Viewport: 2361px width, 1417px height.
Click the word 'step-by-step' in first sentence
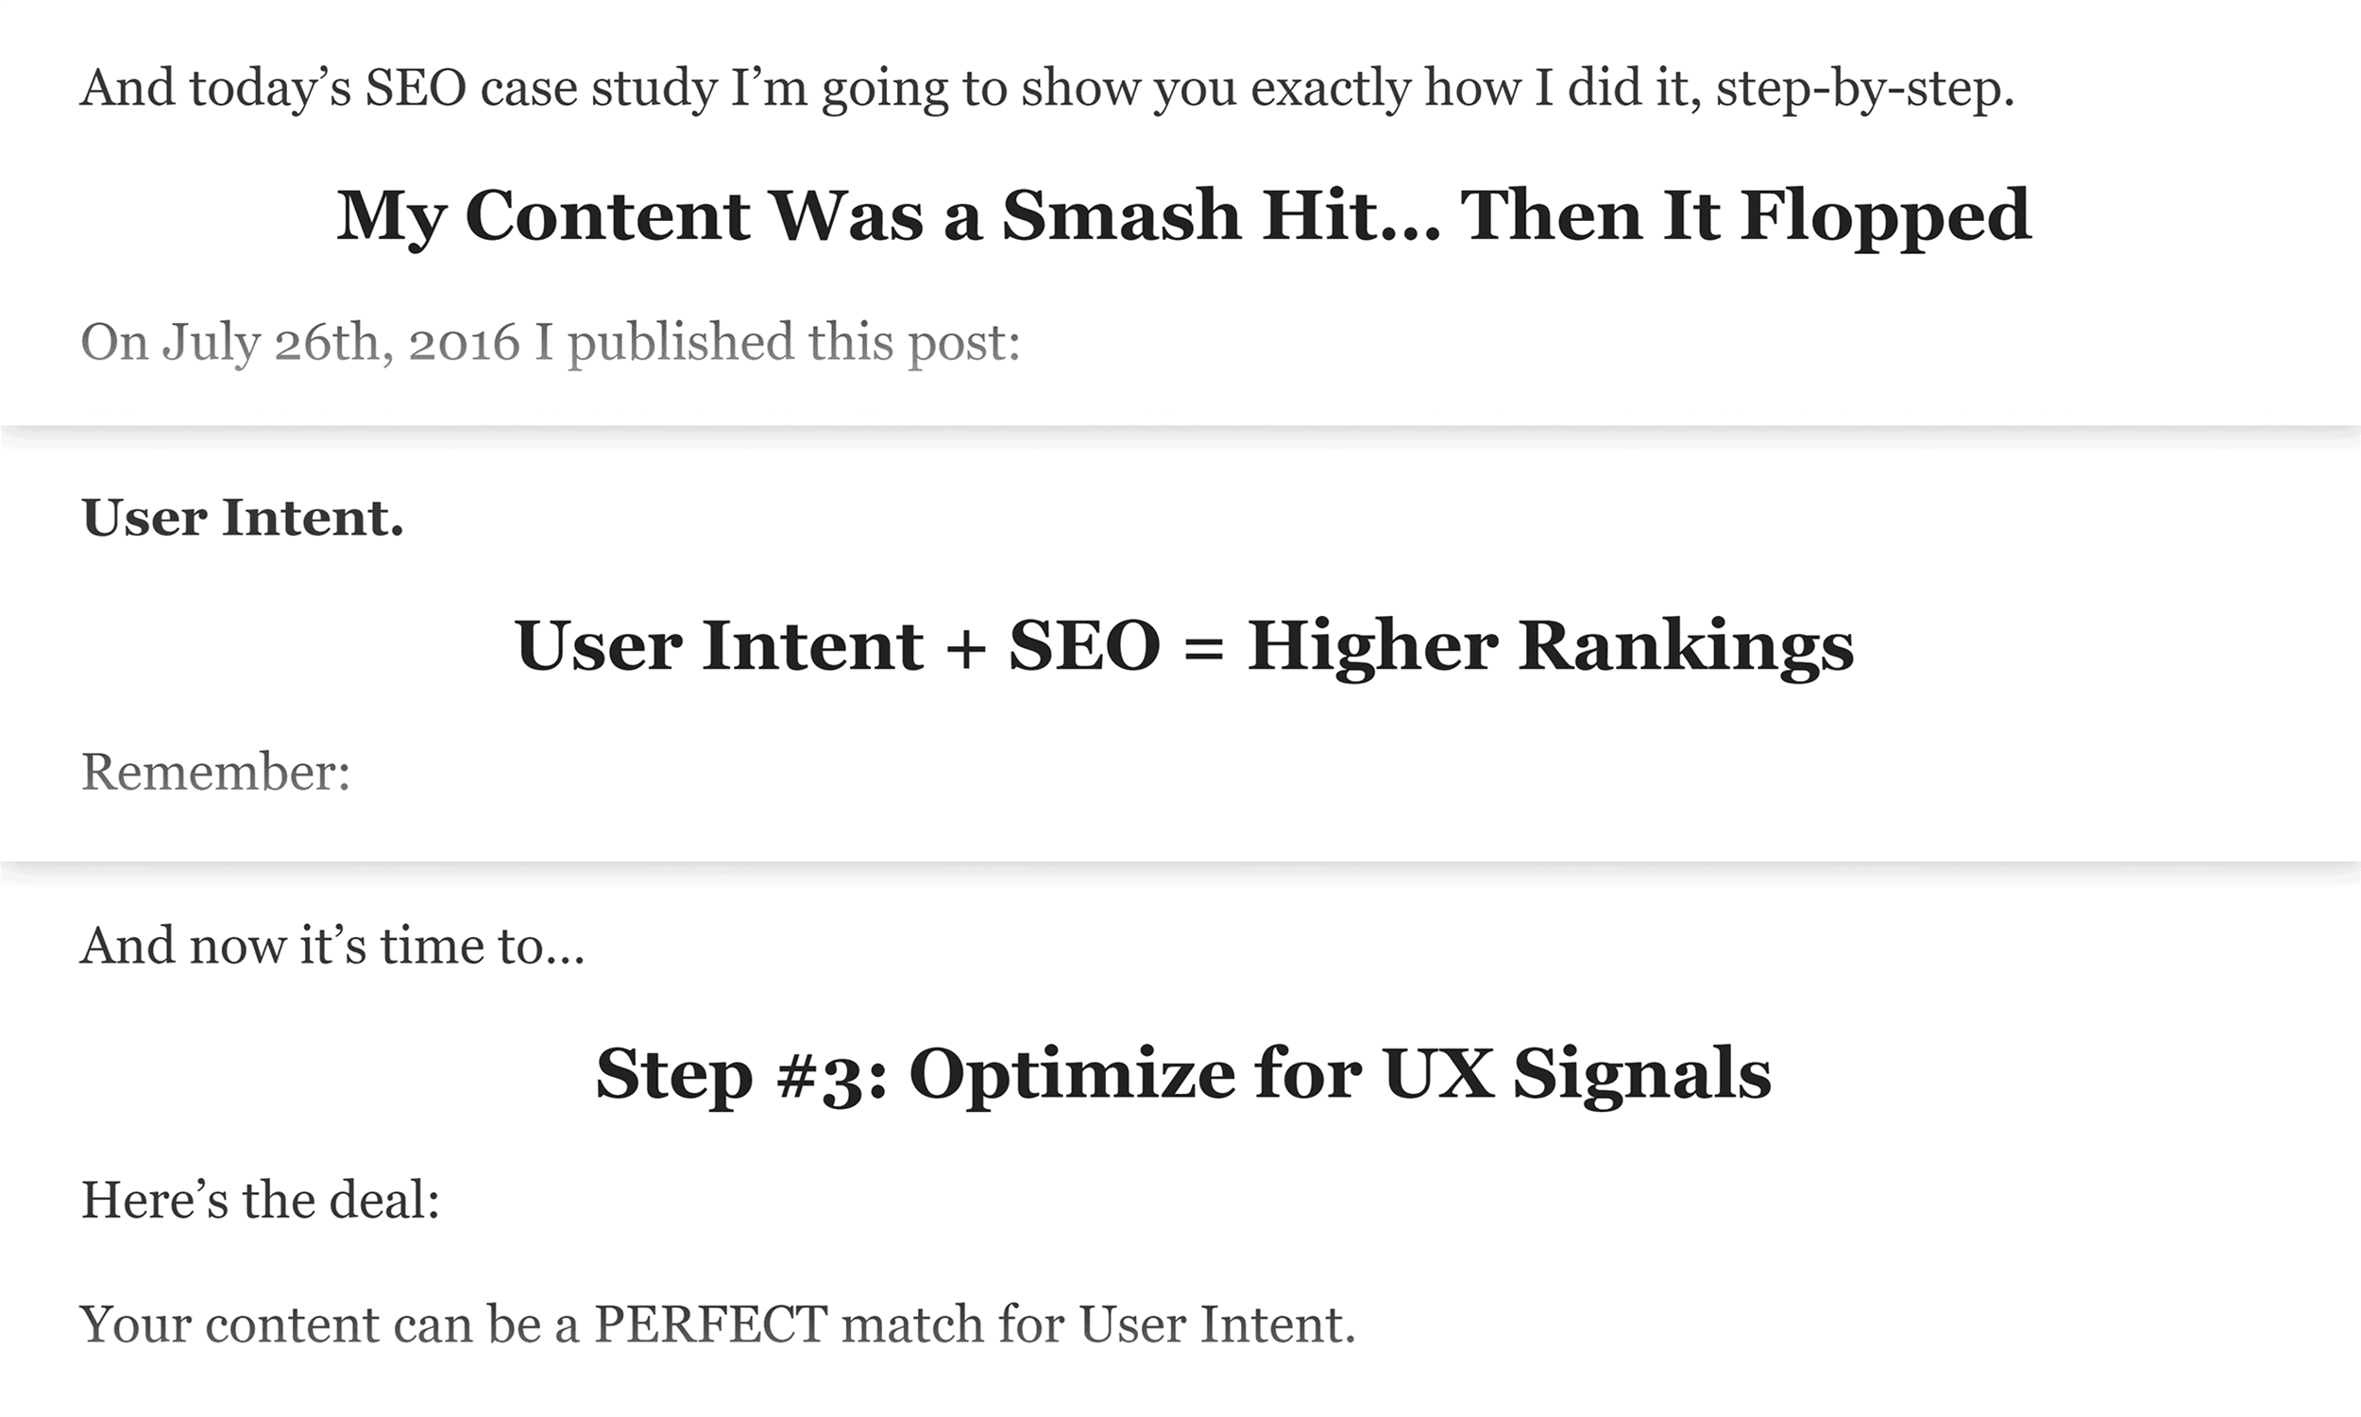(x=1865, y=90)
